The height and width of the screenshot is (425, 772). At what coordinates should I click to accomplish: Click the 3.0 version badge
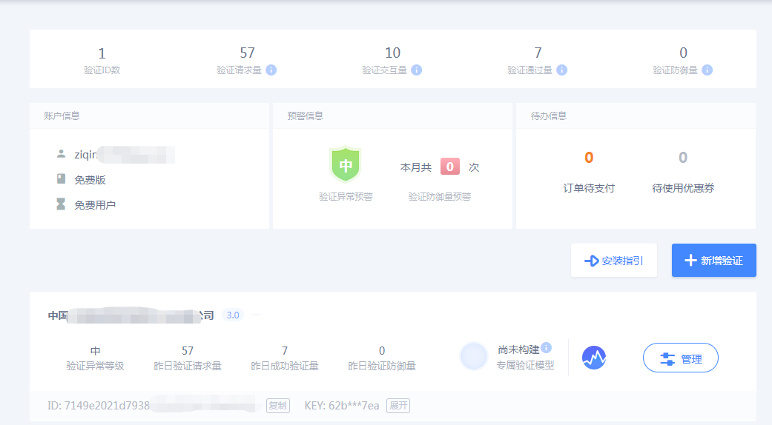tap(233, 315)
